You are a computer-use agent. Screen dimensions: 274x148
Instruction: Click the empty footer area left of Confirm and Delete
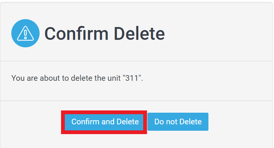31,122
